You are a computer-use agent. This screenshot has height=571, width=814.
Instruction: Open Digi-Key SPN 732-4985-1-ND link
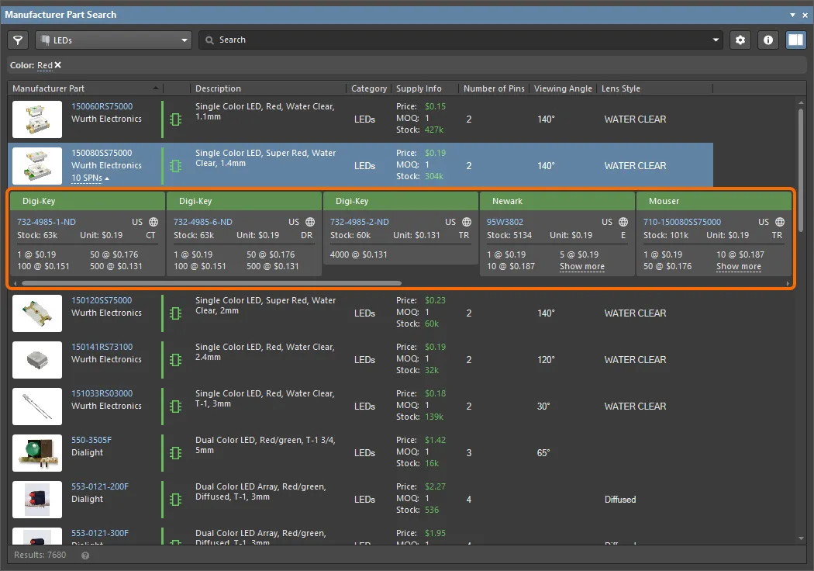pyautogui.click(x=47, y=223)
